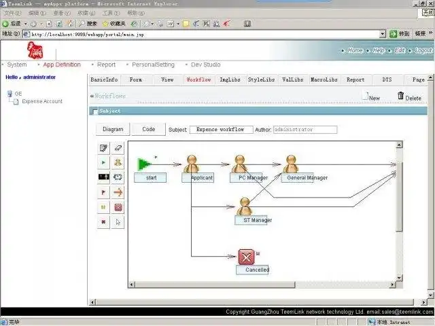Switch to the Form tab
Image resolution: width=435 pixels, height=326 pixels.
pos(136,79)
